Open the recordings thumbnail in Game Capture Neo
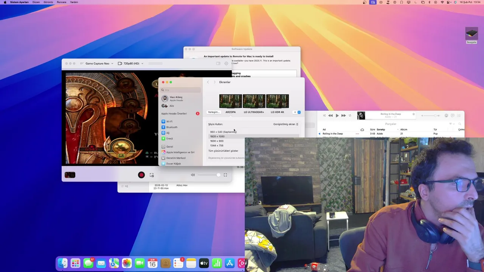Viewport: 484px width, 272px height. click(70, 175)
